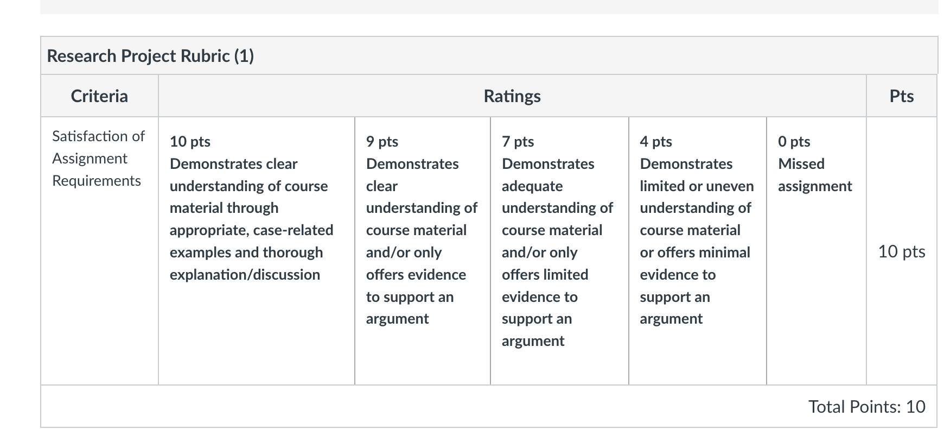This screenshot has width=944, height=429.
Task: Click 'case-related examples and thorough explanation' text
Action: 251,253
